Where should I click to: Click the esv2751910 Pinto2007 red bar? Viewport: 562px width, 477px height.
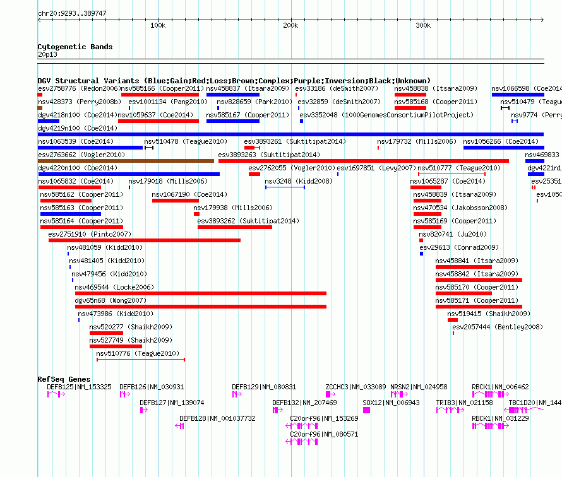point(145,240)
